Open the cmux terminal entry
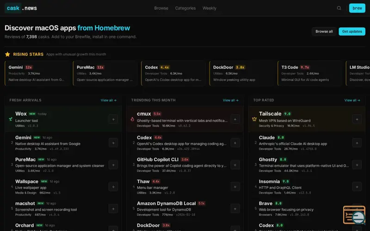 (185, 119)
